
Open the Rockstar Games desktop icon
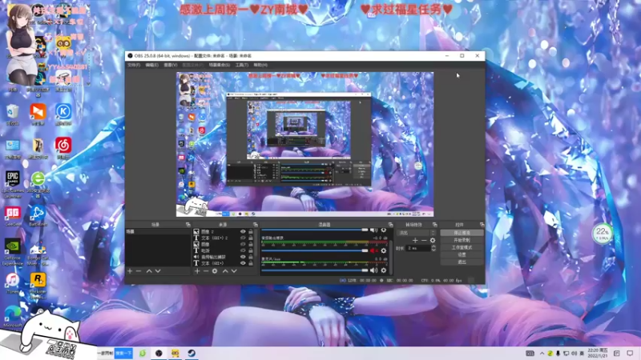[x=38, y=286]
